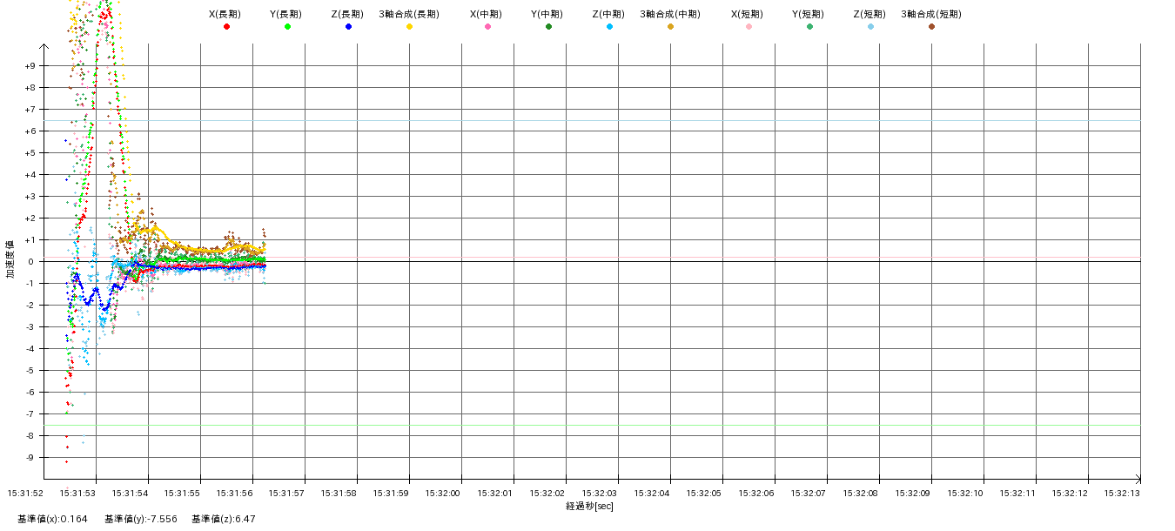Select the 加速度値 y-axis title
The image size is (1175, 531).
[10, 259]
